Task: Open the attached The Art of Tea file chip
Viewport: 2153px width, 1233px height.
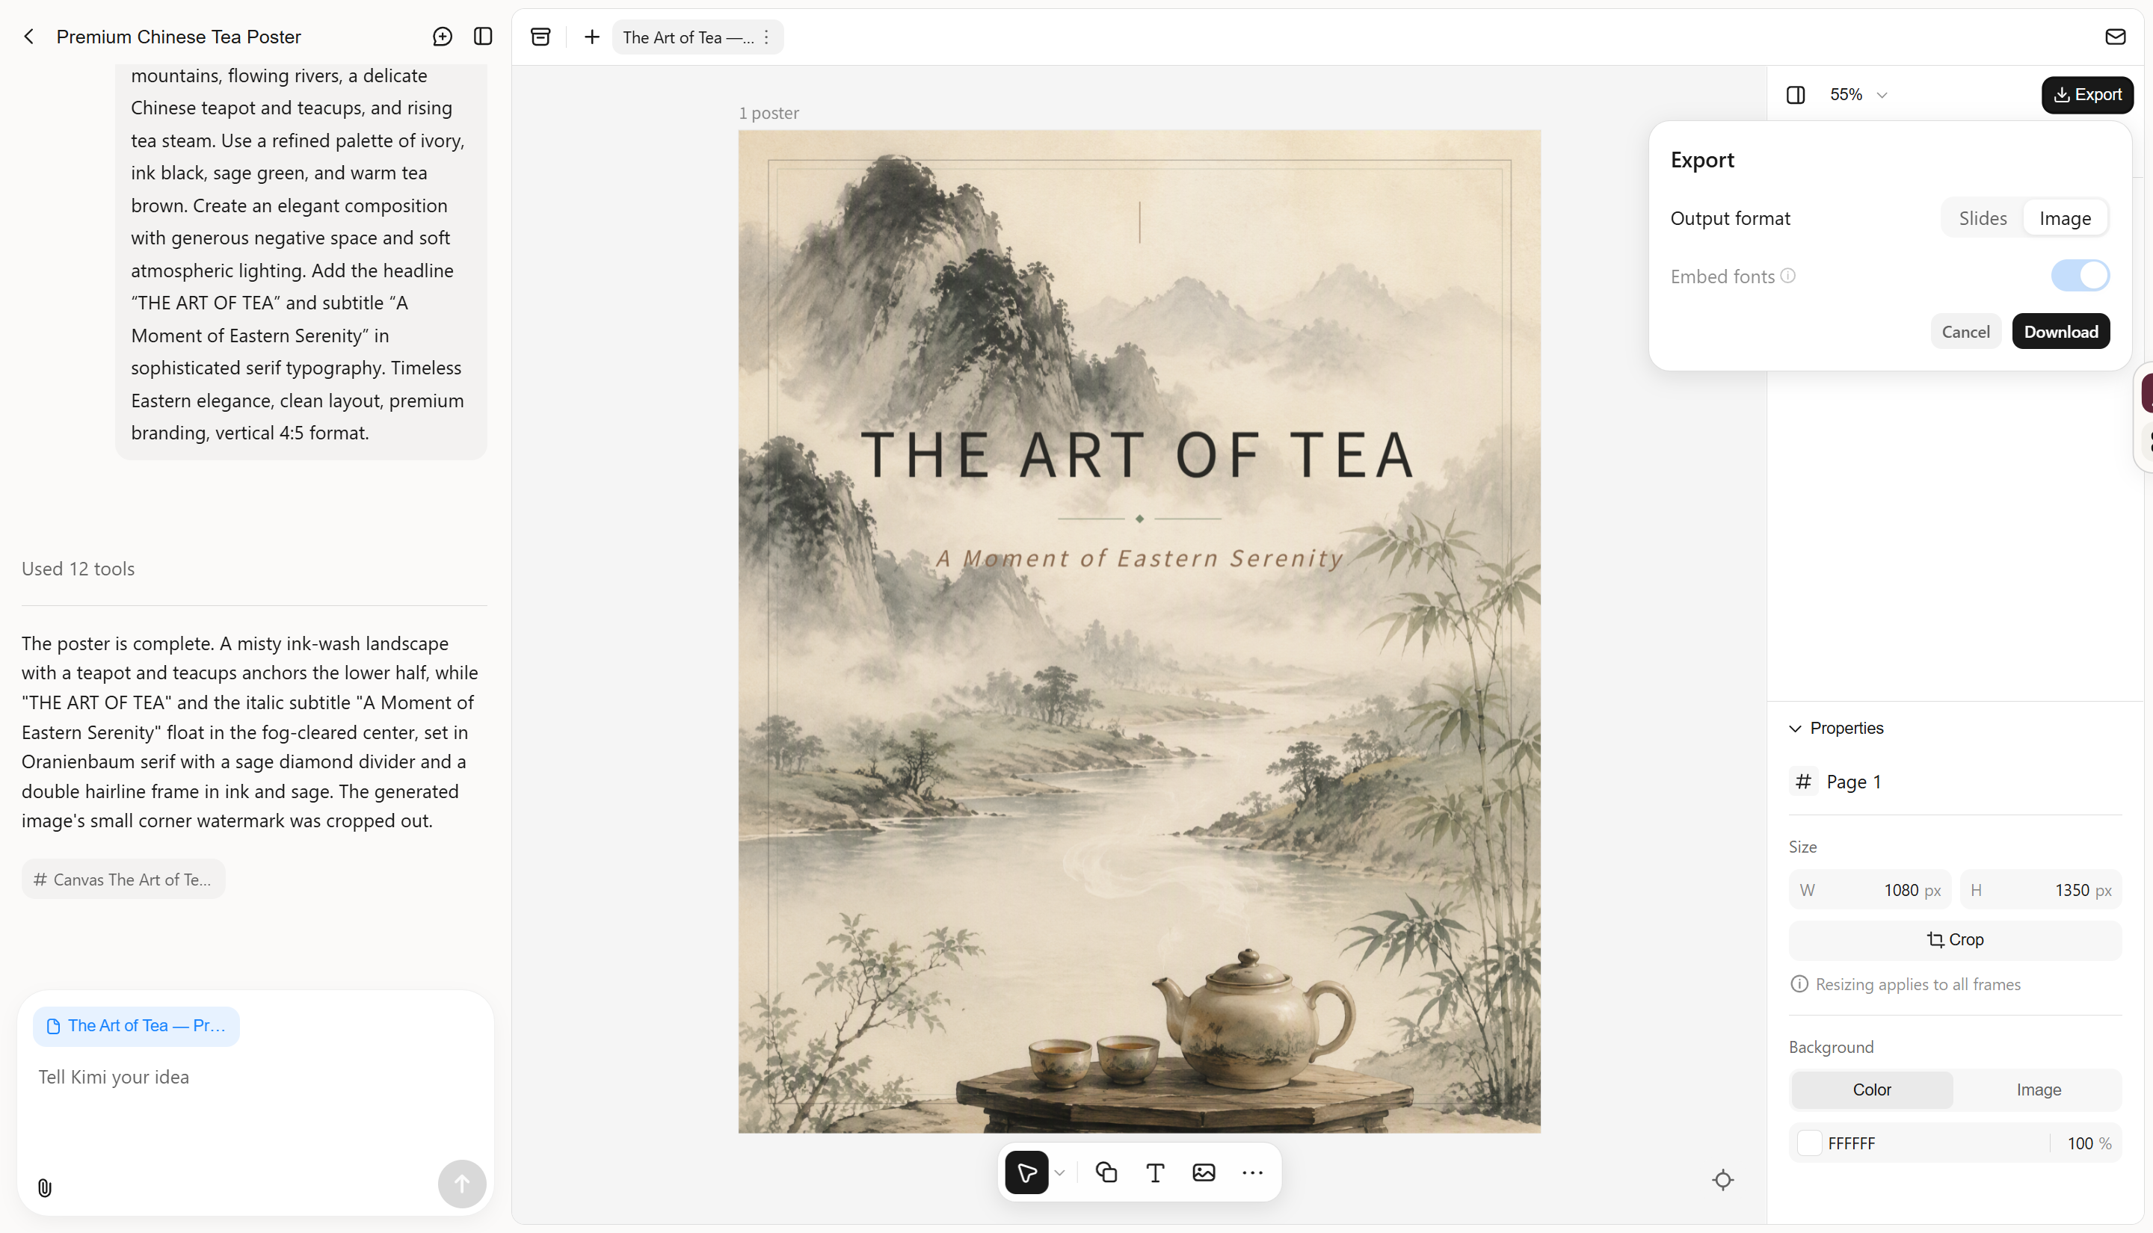Action: pos(136,1026)
